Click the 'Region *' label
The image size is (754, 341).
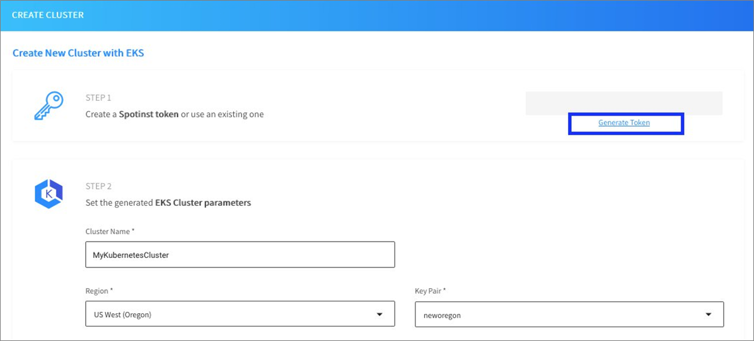coord(100,291)
